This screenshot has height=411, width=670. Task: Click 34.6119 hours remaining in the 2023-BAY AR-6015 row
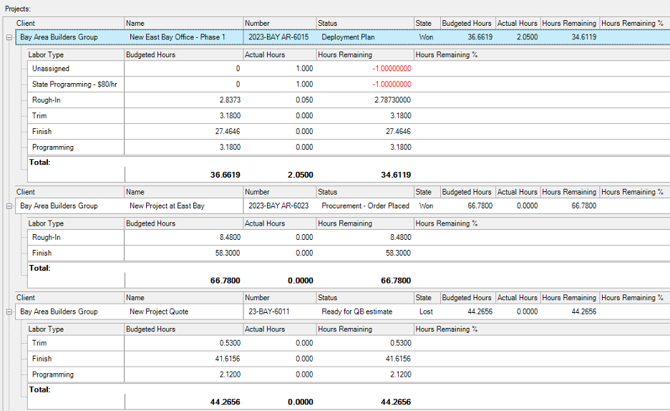pyautogui.click(x=583, y=37)
